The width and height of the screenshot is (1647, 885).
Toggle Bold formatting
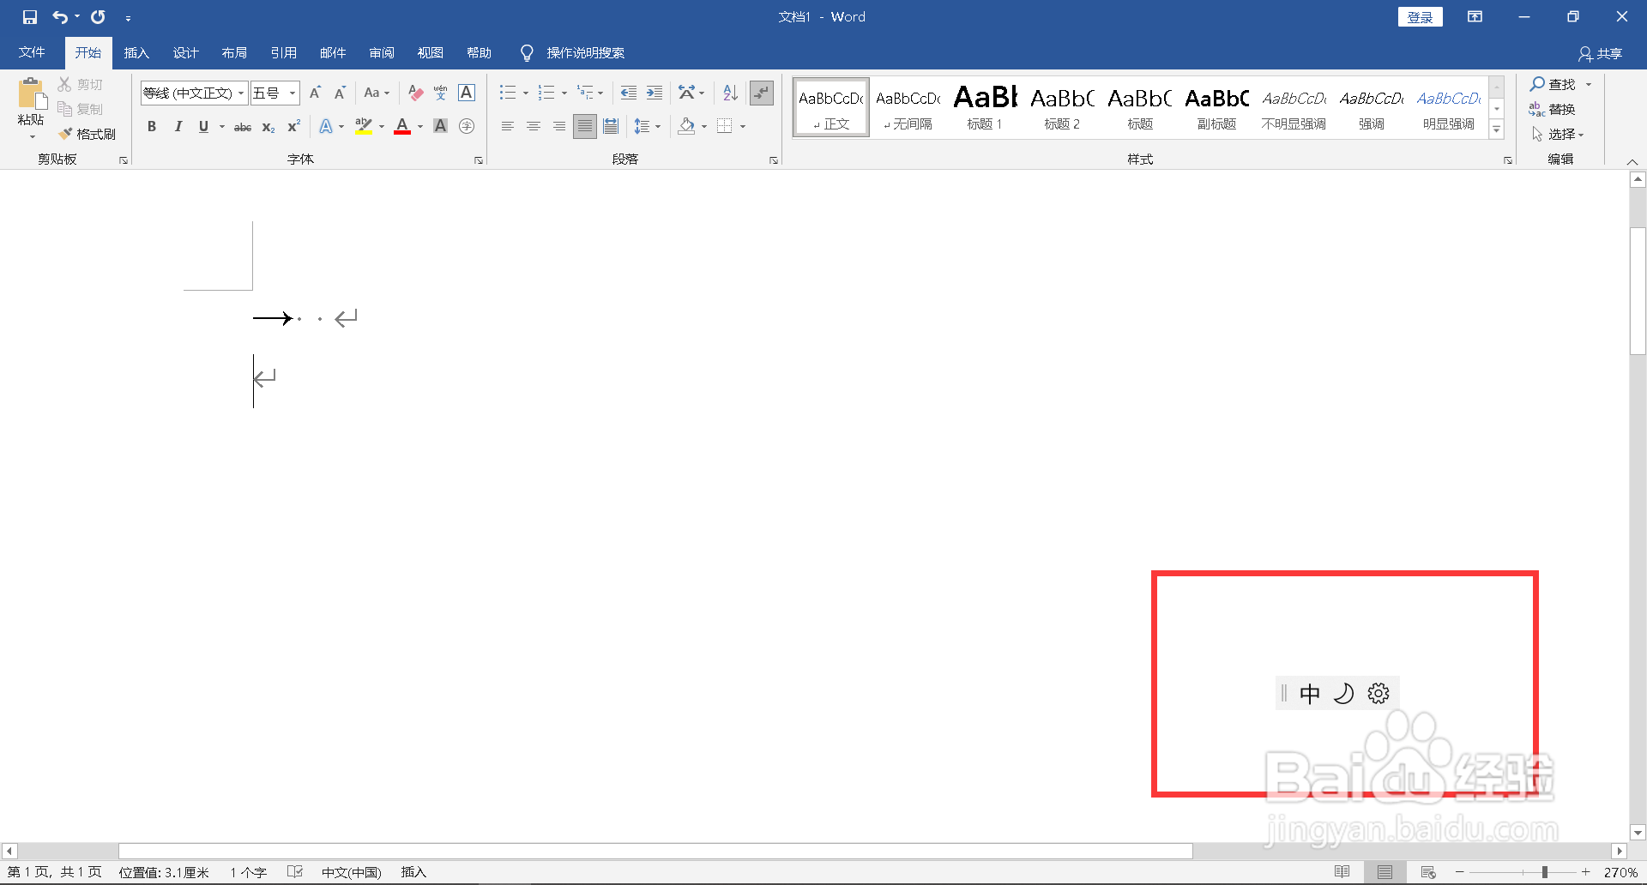tap(152, 126)
